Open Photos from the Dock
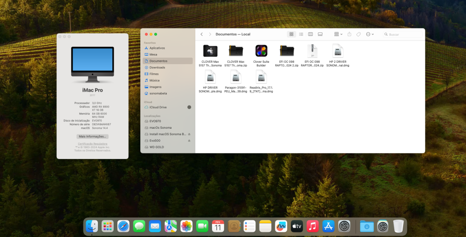 point(186,227)
